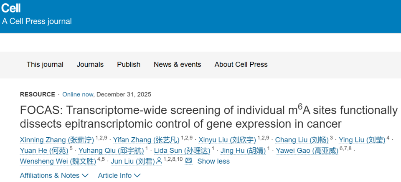This screenshot has width=401, height=182.
Task: Click the A Cell Press journal tagline
Action: (x=37, y=21)
